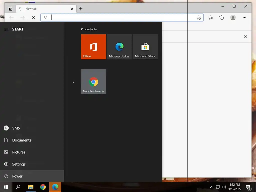This screenshot has height=192, width=256.
Task: Open the Office tile
Action: (93, 47)
